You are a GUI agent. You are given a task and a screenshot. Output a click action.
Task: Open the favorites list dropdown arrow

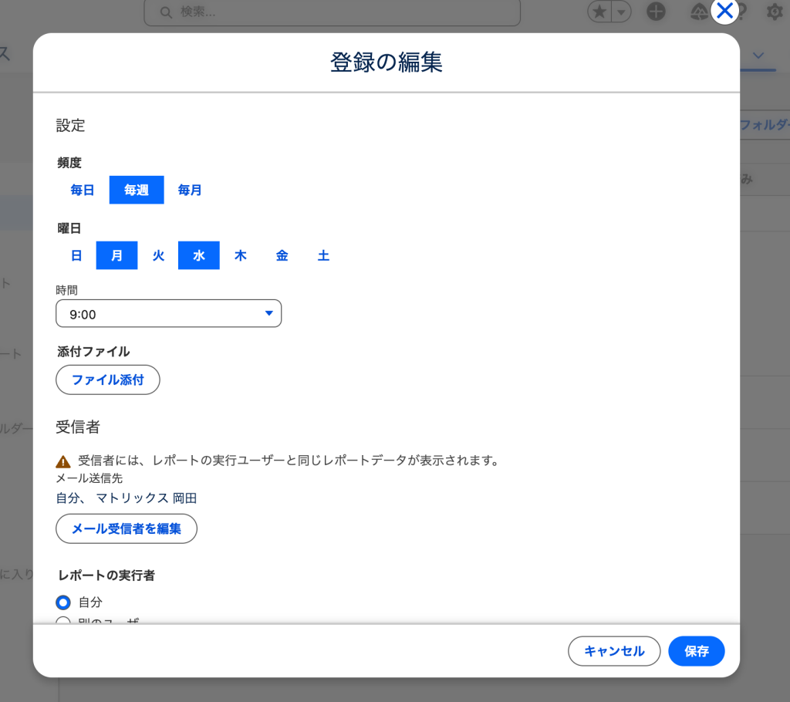coord(620,12)
